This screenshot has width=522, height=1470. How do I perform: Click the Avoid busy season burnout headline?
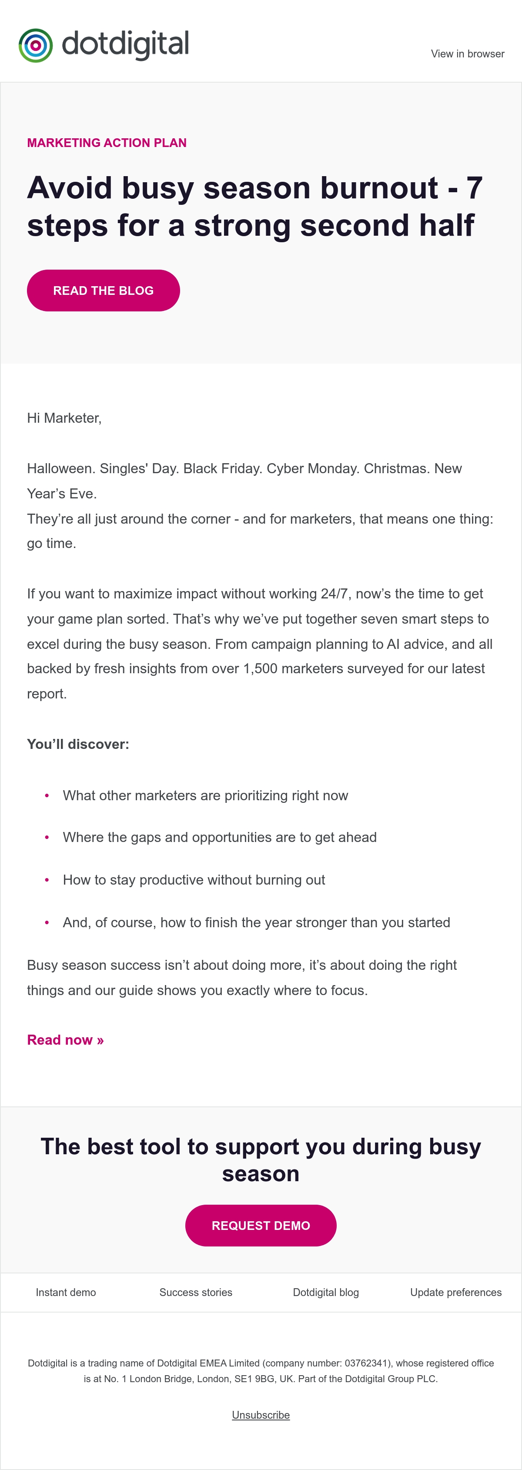point(255,206)
